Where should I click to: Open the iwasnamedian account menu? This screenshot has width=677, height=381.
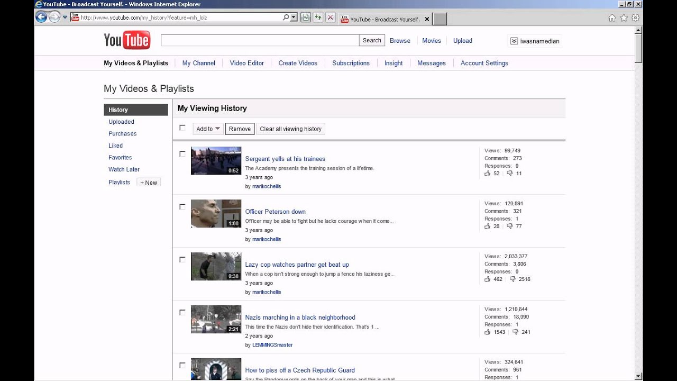(535, 41)
